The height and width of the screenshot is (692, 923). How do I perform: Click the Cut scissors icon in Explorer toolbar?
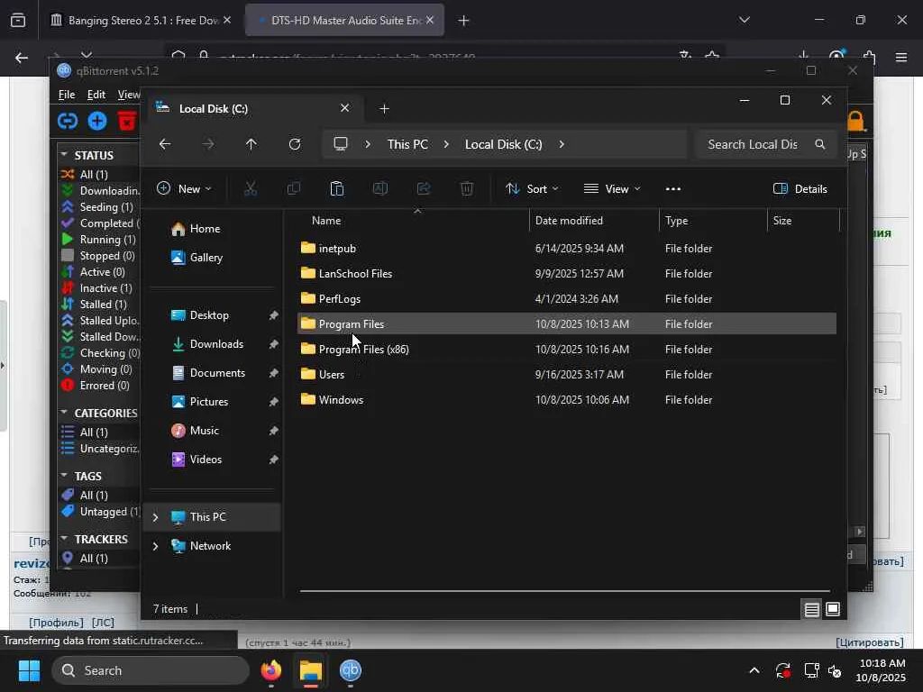(251, 189)
